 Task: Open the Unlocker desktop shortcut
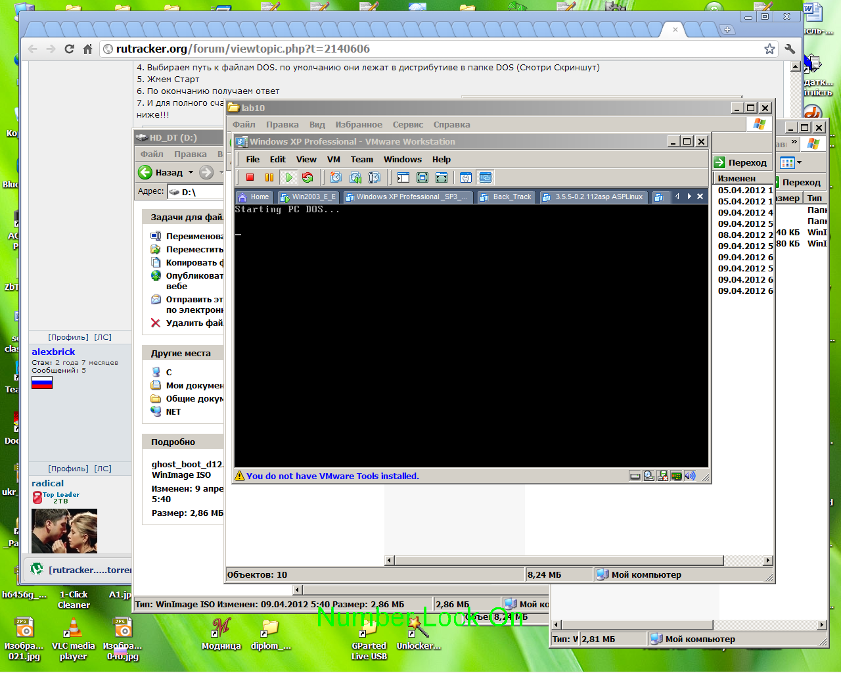419,634
